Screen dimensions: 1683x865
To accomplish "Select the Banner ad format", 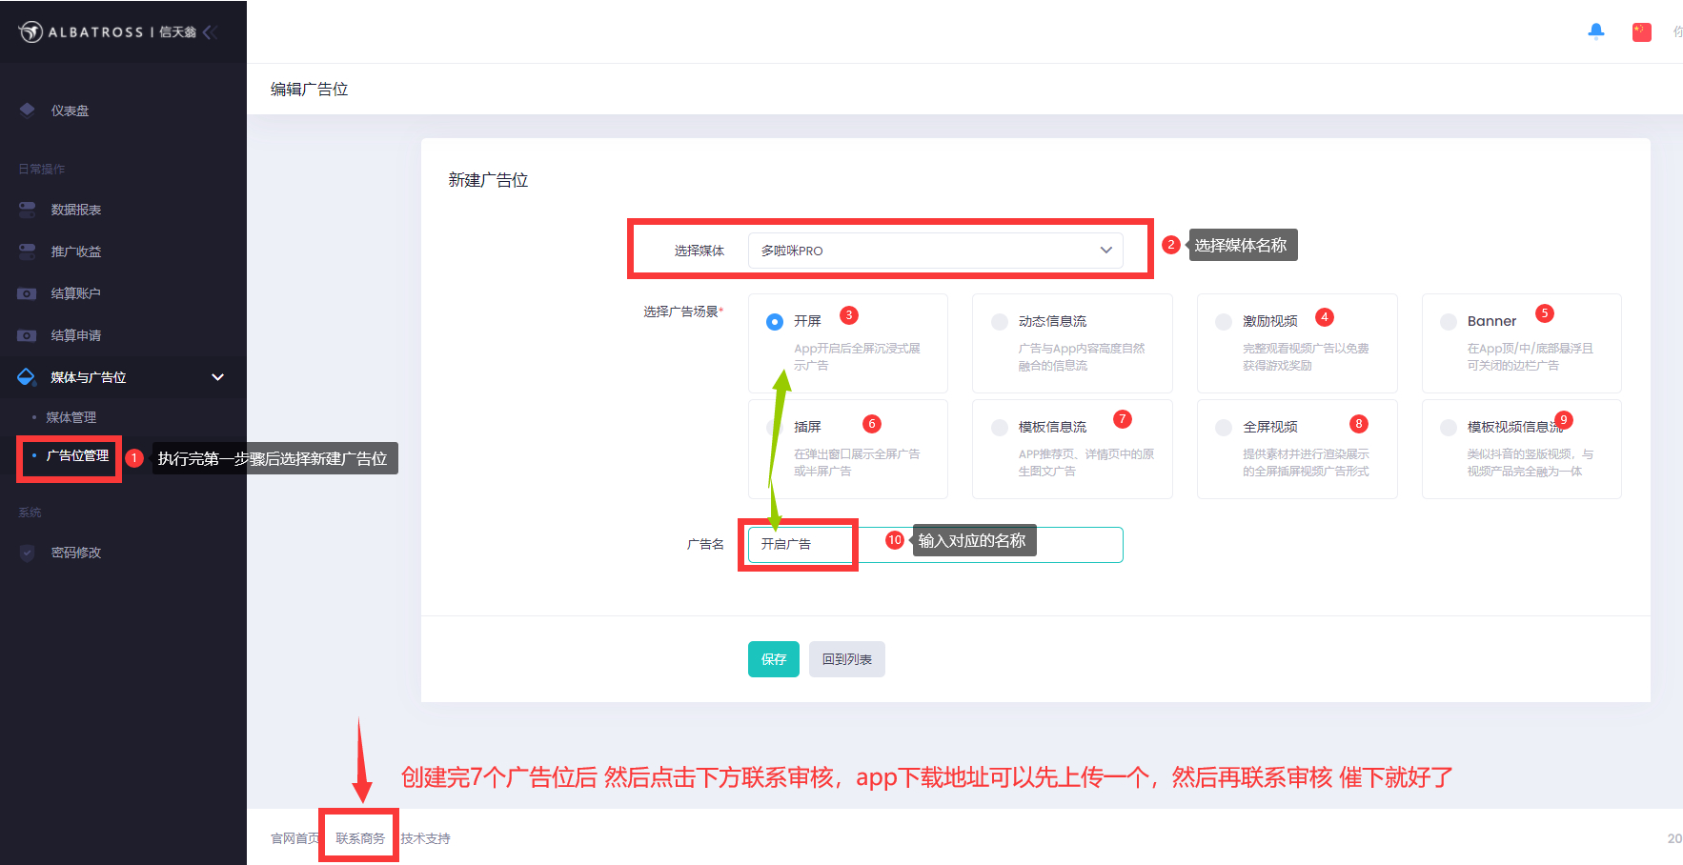I will tap(1448, 322).
